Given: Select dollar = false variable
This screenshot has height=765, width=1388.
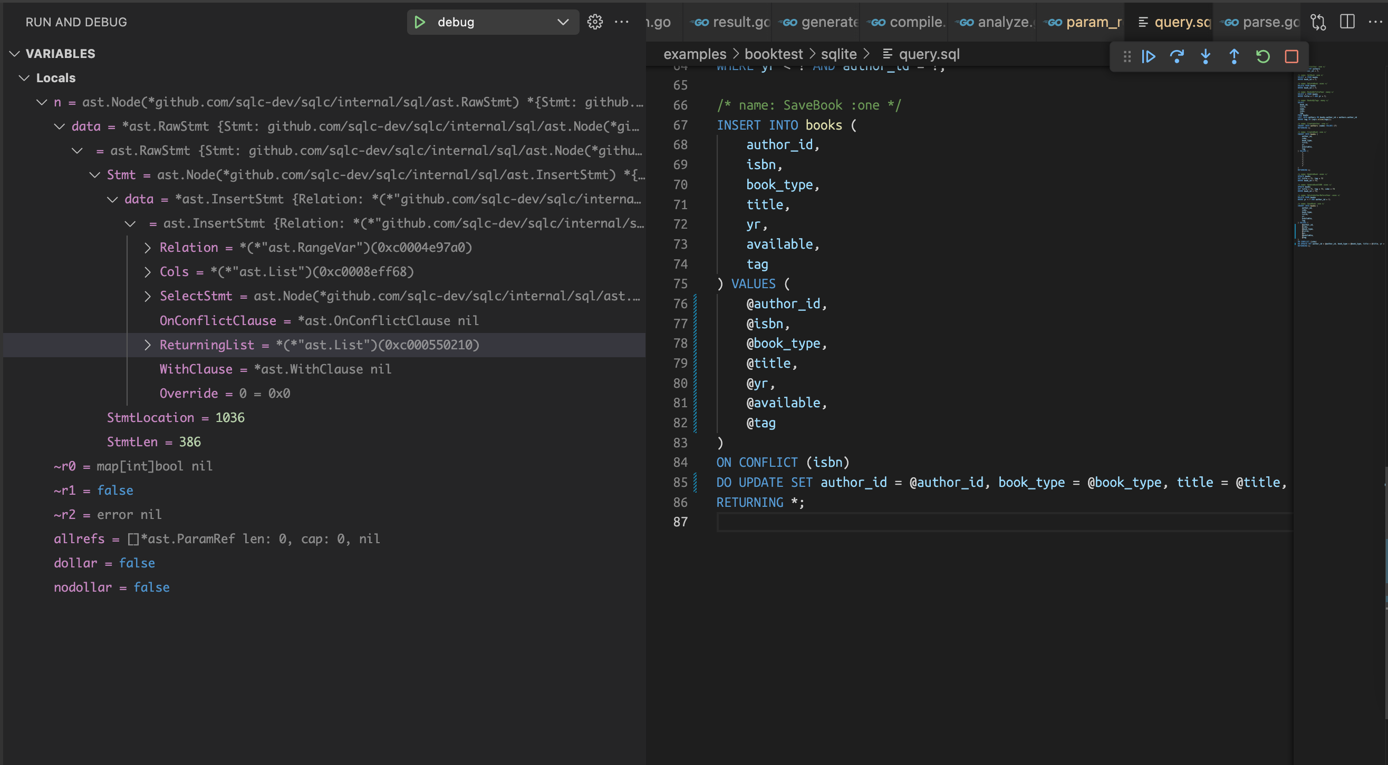Looking at the screenshot, I should point(324,563).
